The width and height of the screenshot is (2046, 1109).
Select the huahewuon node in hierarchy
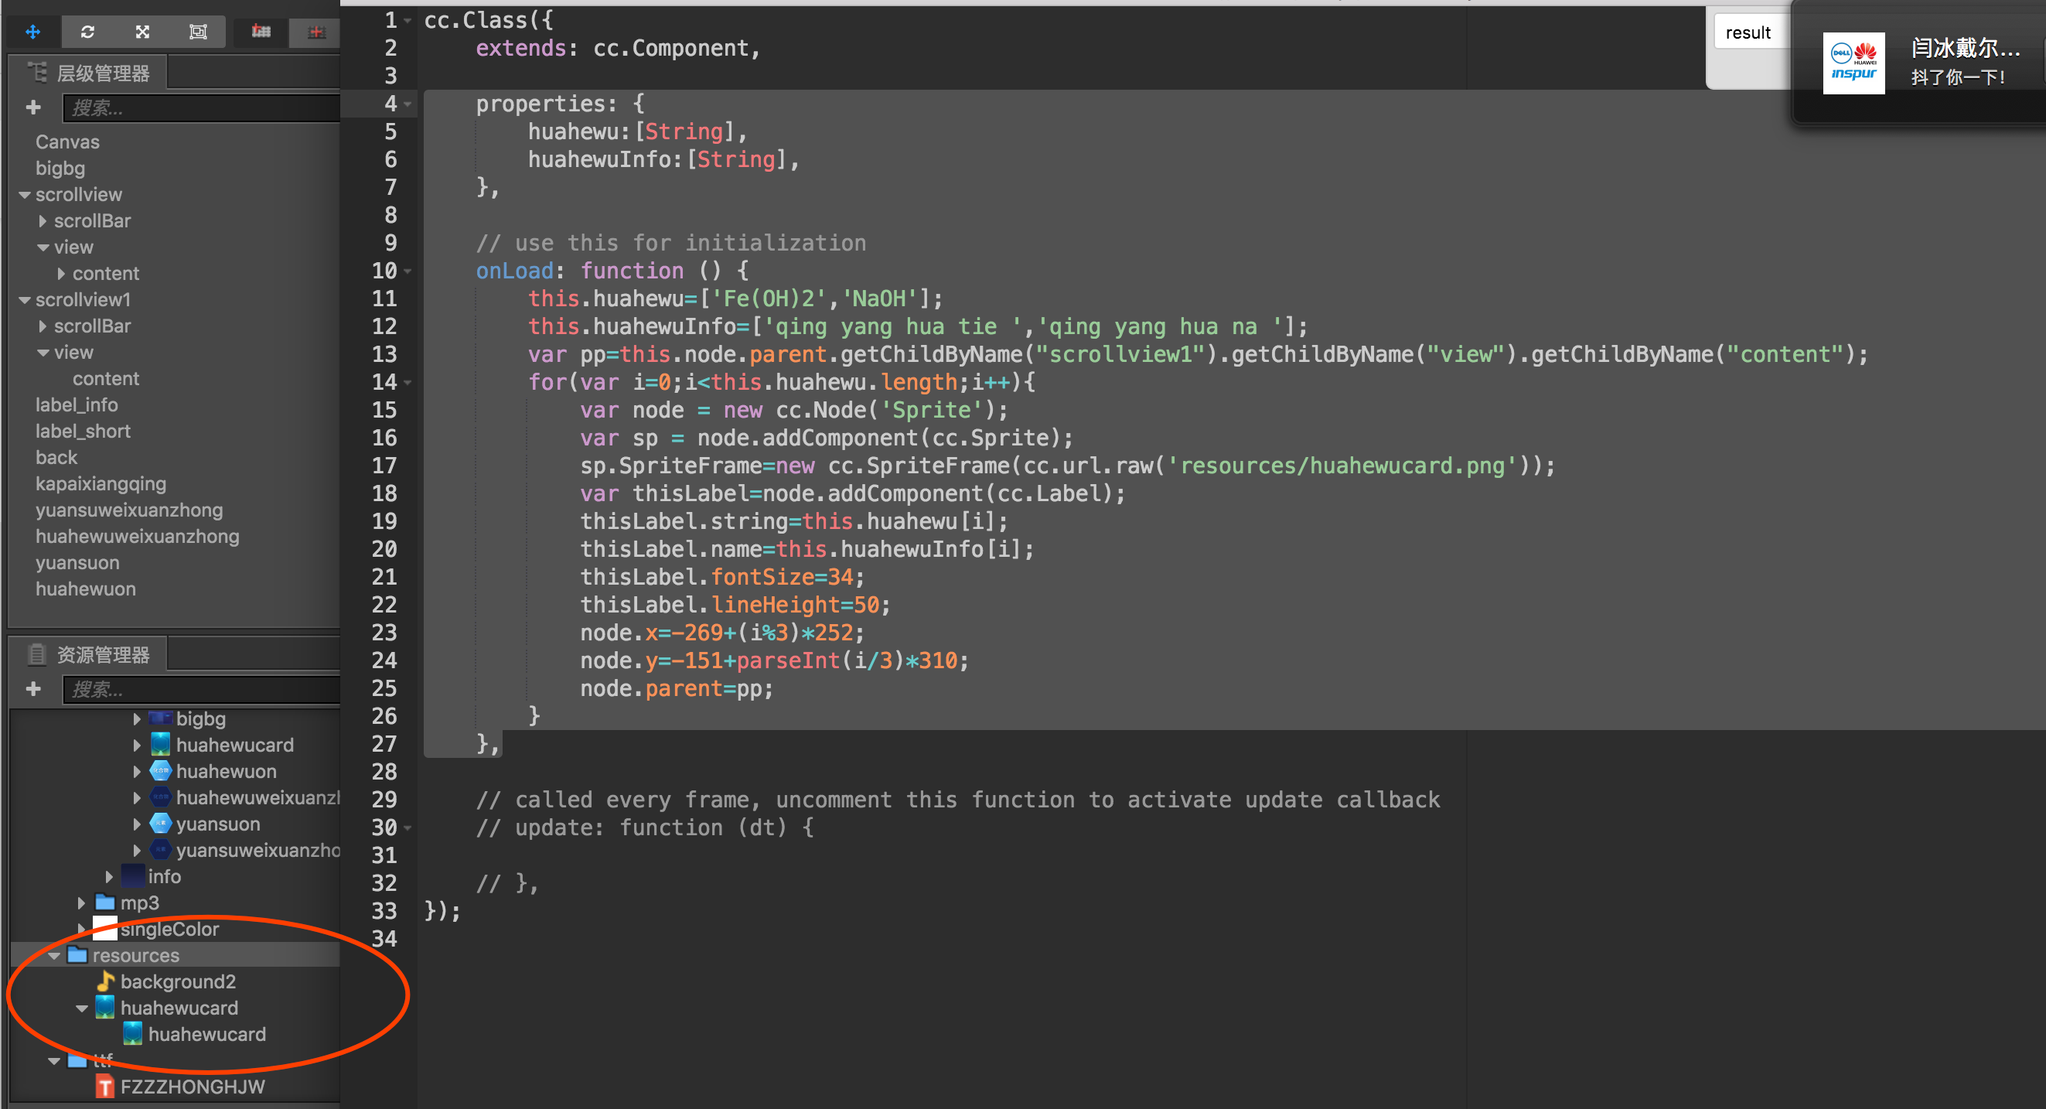point(86,589)
